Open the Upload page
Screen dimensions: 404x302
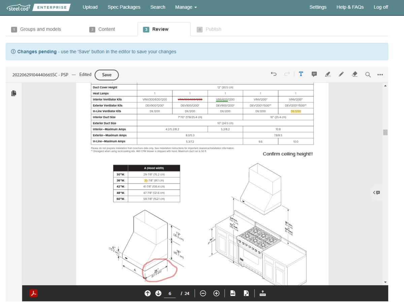(x=90, y=7)
